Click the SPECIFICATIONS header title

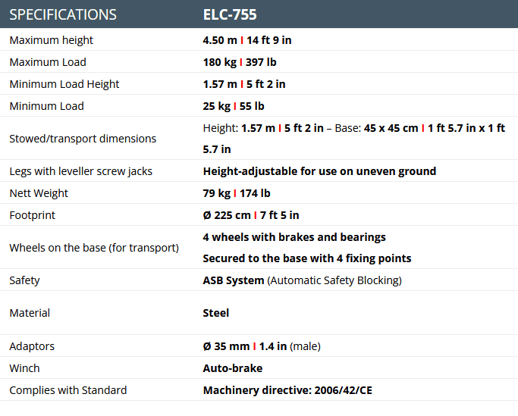pyautogui.click(x=63, y=14)
